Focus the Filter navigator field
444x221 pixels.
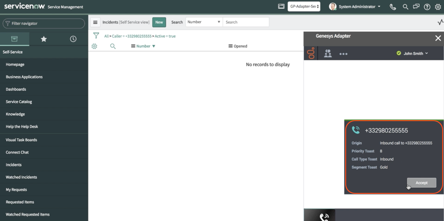tap(44, 23)
